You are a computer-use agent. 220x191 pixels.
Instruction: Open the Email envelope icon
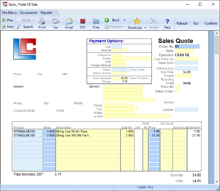(x=69, y=21)
